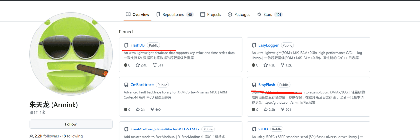Click the repository icon beside SFUD

click(254, 129)
